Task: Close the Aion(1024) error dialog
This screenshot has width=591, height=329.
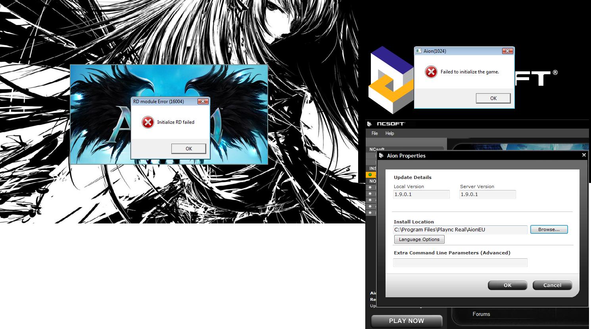Action: [x=507, y=51]
